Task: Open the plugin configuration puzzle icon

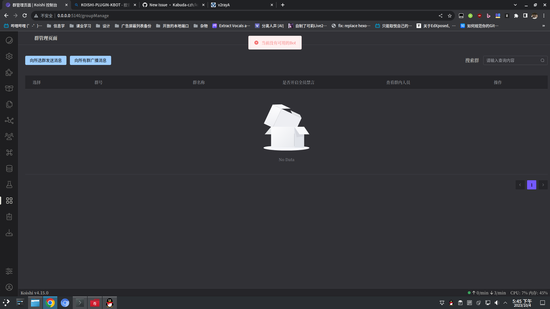Action: pos(9,72)
